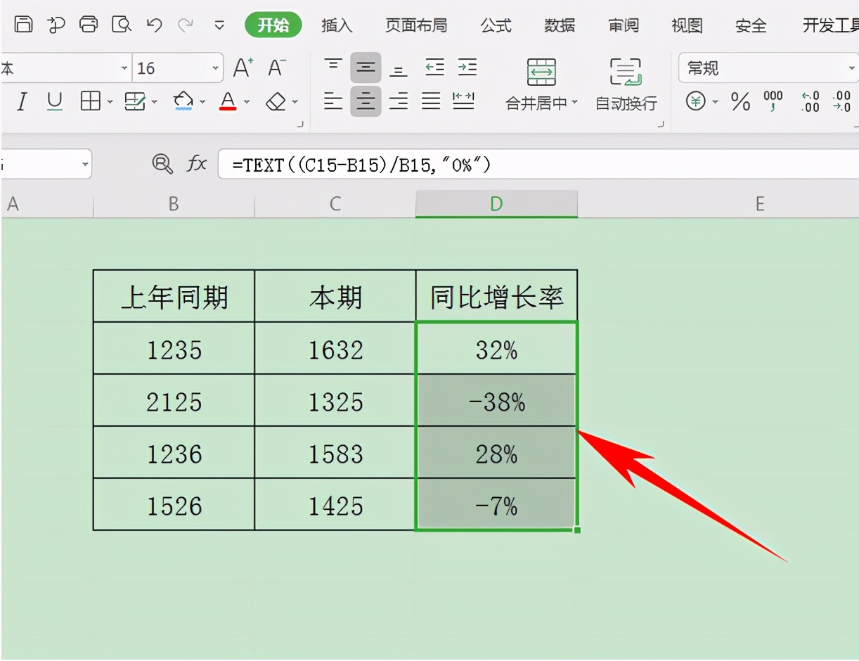
Task: Decrease decimal places
Action: 844,102
